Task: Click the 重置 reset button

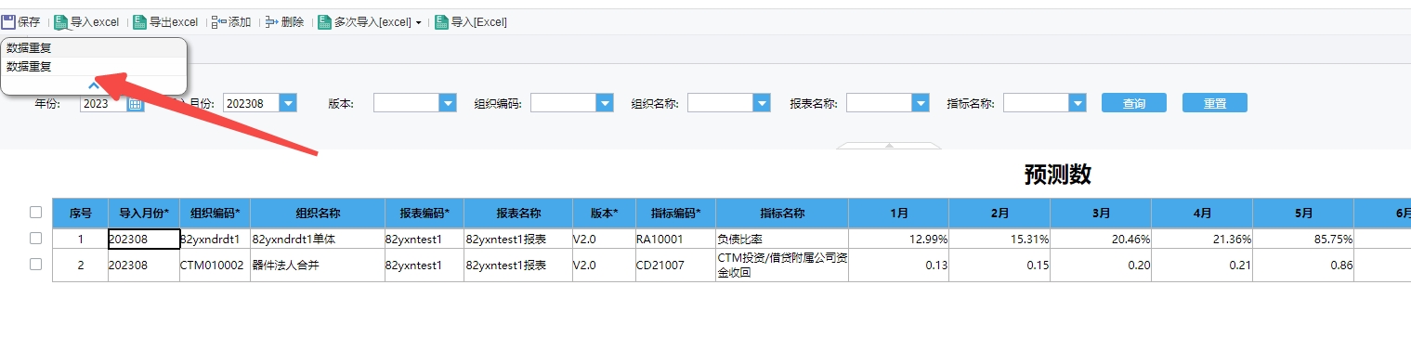Action: [x=1214, y=103]
